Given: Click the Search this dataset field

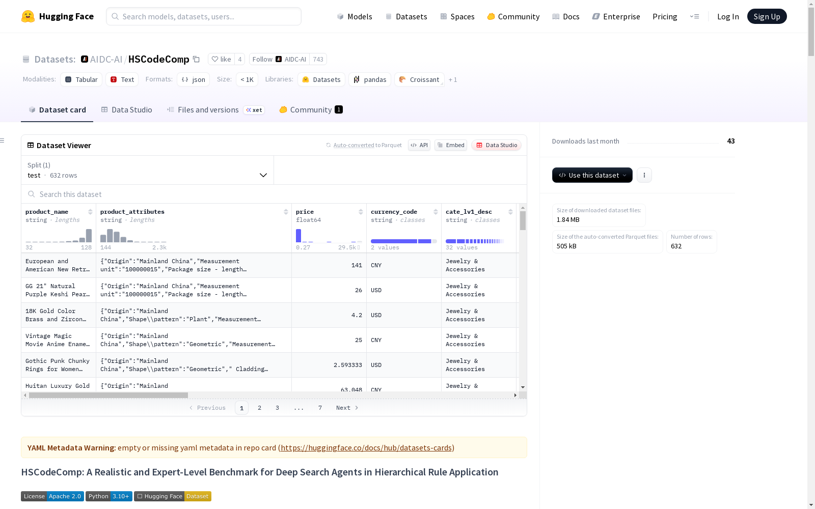Looking at the screenshot, I should pos(274,194).
